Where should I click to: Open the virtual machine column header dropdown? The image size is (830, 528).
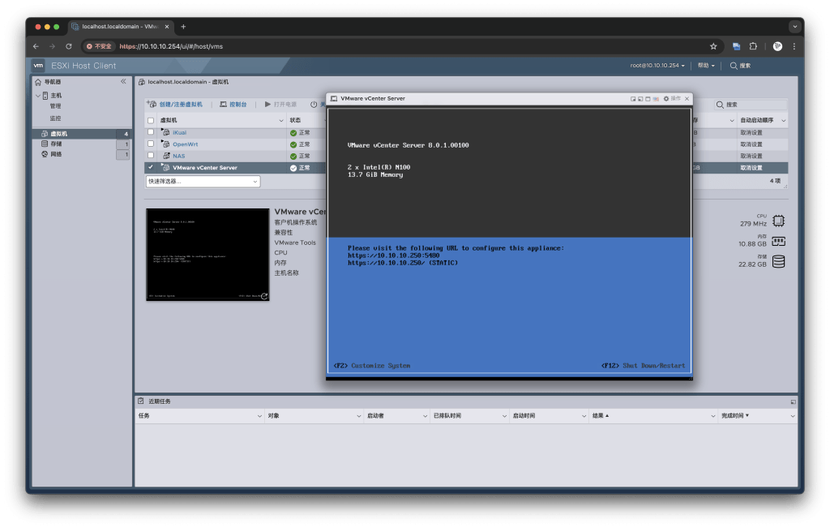pyautogui.click(x=281, y=121)
